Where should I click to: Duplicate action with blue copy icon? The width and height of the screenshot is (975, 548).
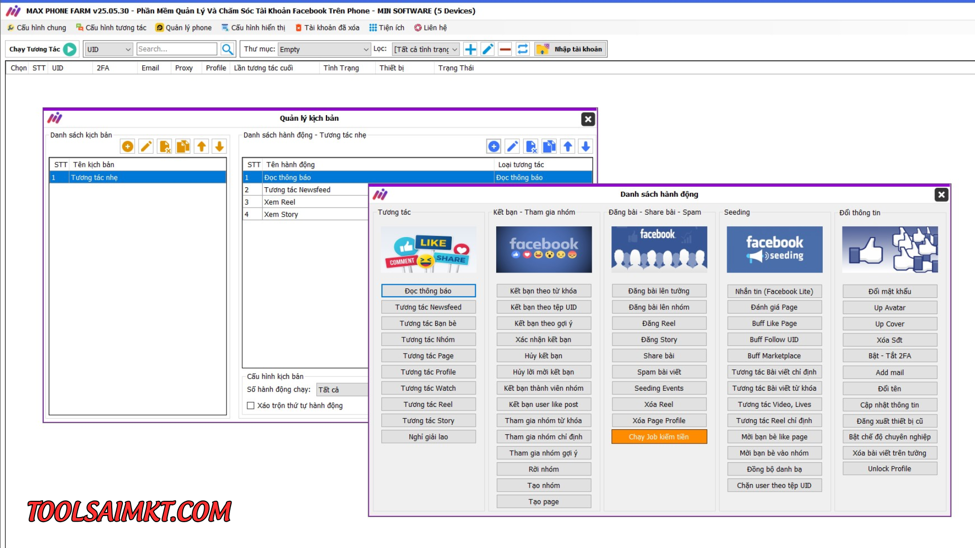coord(549,147)
